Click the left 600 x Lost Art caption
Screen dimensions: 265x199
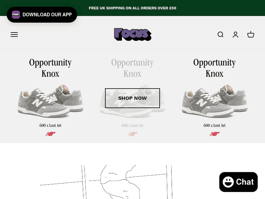pyautogui.click(x=51, y=125)
